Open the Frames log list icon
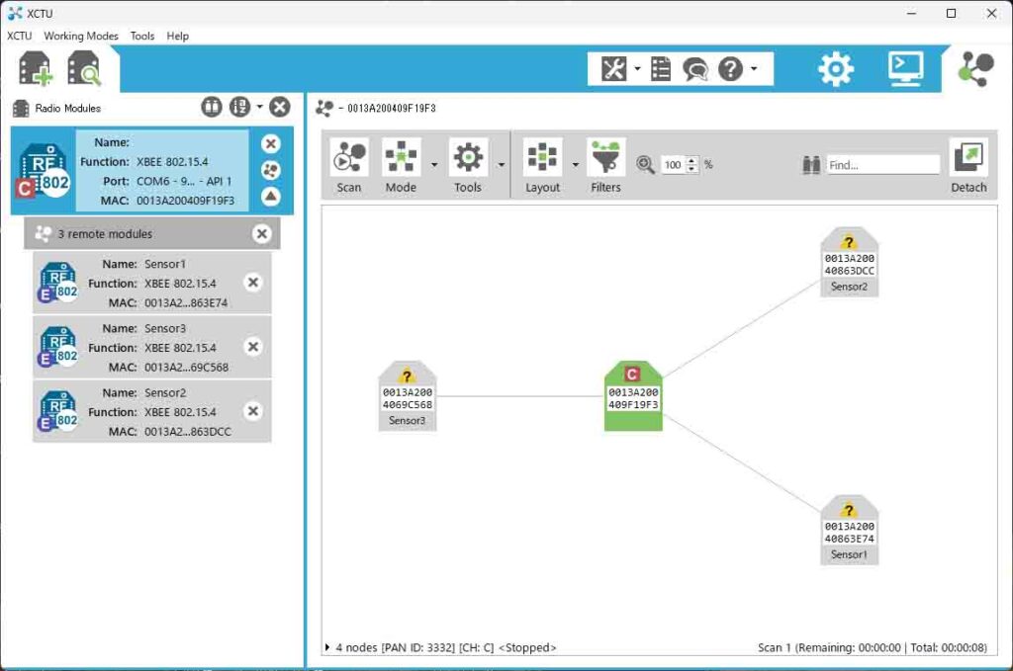 coord(661,69)
